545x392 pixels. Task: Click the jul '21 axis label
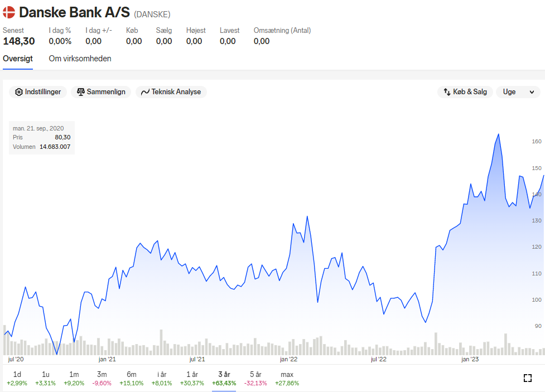(x=197, y=359)
